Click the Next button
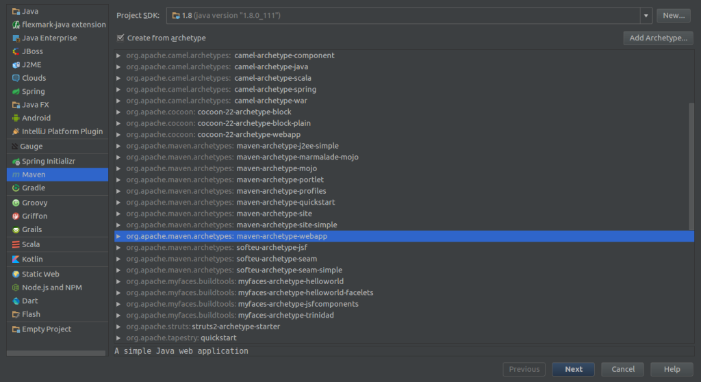The image size is (701, 382). coord(574,369)
